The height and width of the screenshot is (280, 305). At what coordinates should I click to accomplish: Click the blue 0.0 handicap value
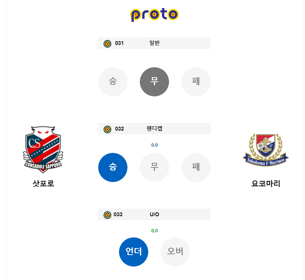click(154, 145)
